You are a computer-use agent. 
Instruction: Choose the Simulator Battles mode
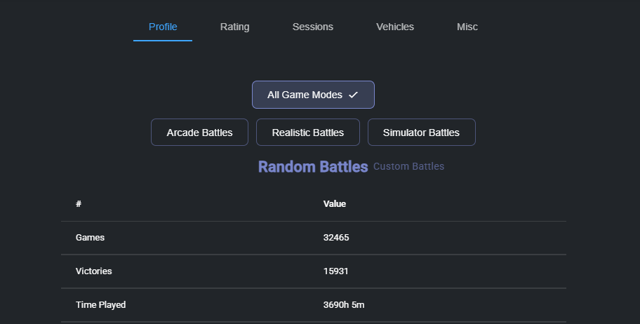click(x=422, y=133)
